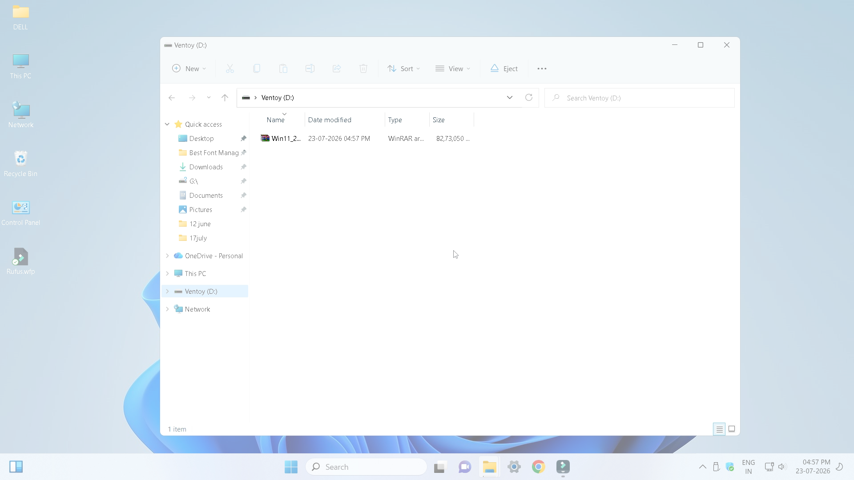The height and width of the screenshot is (480, 854).
Task: Click the Cut scissors icon in toolbar
Action: [230, 68]
